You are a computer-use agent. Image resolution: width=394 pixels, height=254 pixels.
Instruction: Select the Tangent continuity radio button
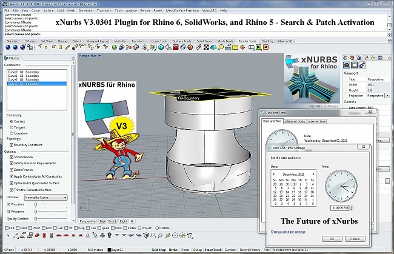12,127
